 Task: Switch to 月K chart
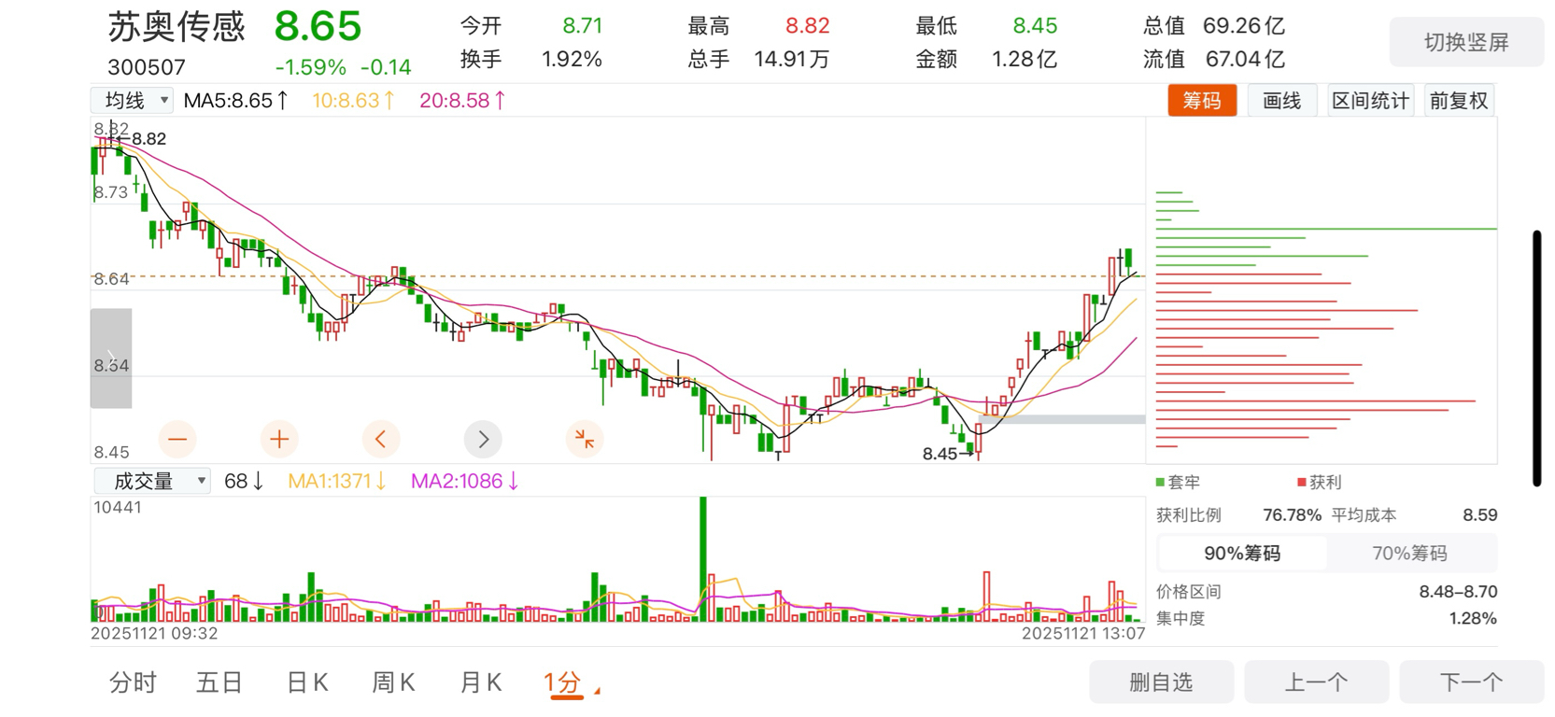[480, 682]
